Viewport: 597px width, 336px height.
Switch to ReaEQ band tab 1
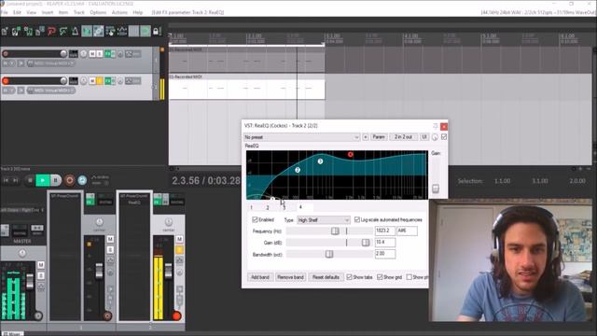(252, 207)
